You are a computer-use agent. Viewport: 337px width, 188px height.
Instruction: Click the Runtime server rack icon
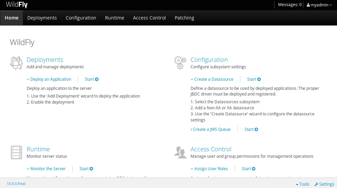(x=16, y=152)
